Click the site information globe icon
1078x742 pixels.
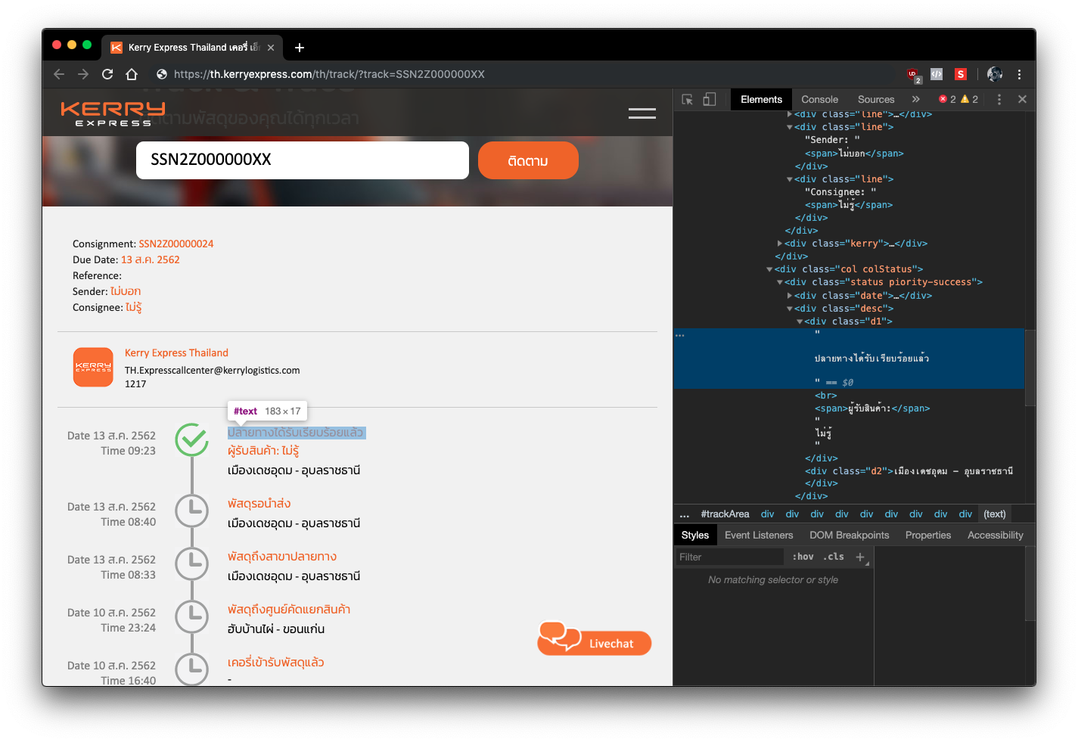pyautogui.click(x=161, y=74)
